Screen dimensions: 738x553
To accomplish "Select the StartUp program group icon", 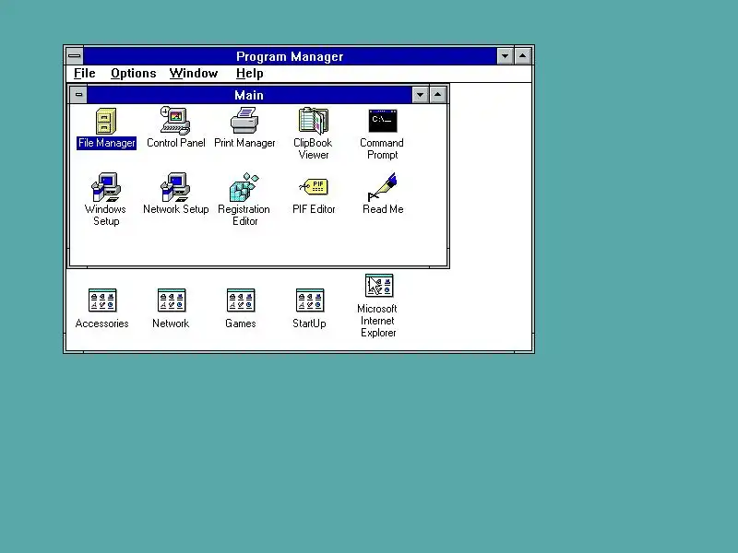I will coord(310,300).
